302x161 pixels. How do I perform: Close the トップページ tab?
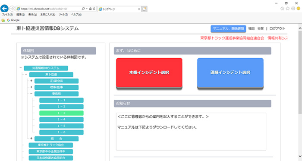(x=139, y=9)
